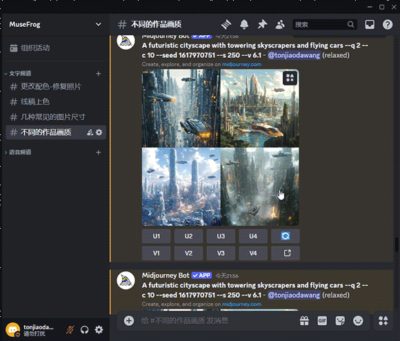
Task: Open the apps icon on image grid
Action: (x=290, y=78)
